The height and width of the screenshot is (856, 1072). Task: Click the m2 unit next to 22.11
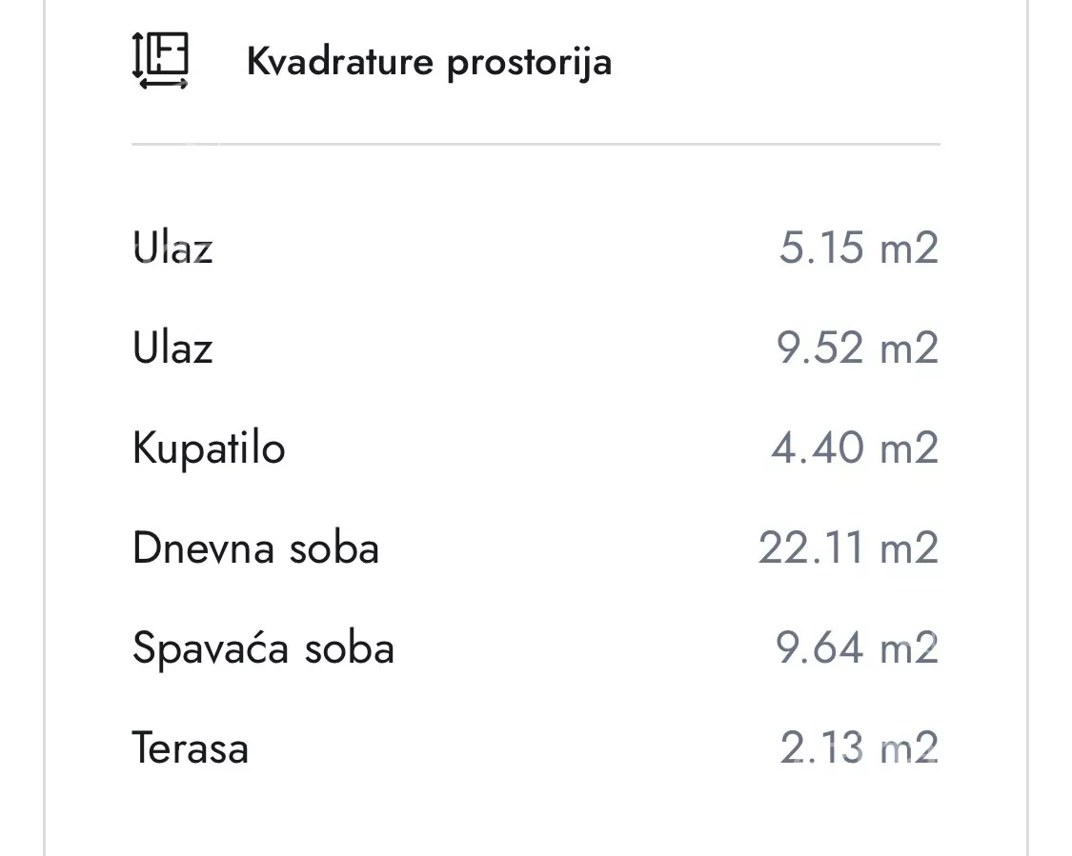coord(909,548)
